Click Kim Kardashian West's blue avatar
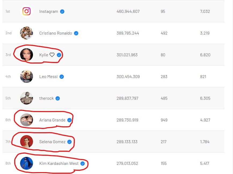 click(x=27, y=163)
